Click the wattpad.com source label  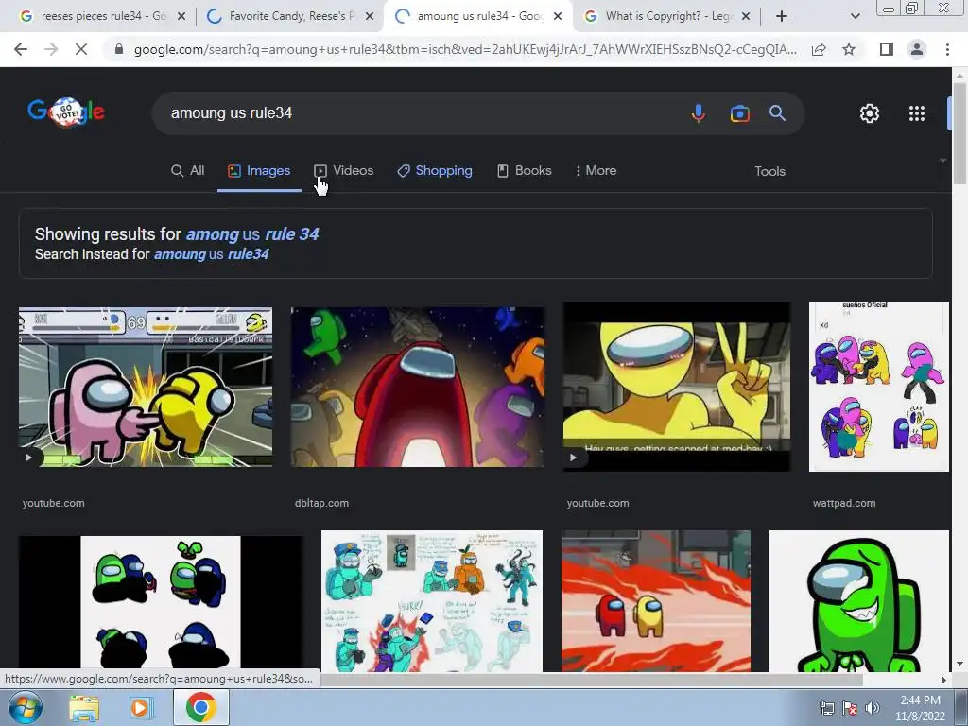[x=844, y=503]
